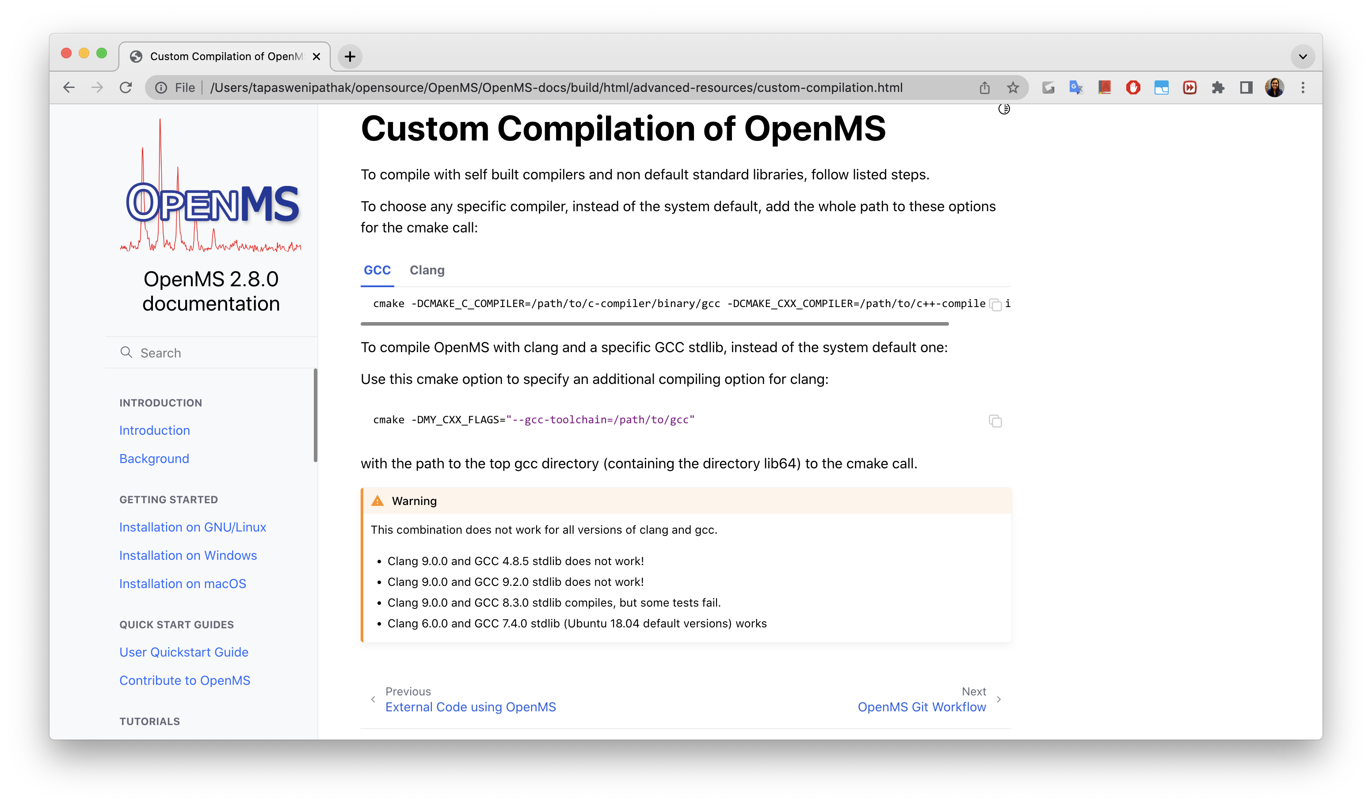The height and width of the screenshot is (805, 1372).
Task: Open the Chrome three-dot menu
Action: [1303, 87]
